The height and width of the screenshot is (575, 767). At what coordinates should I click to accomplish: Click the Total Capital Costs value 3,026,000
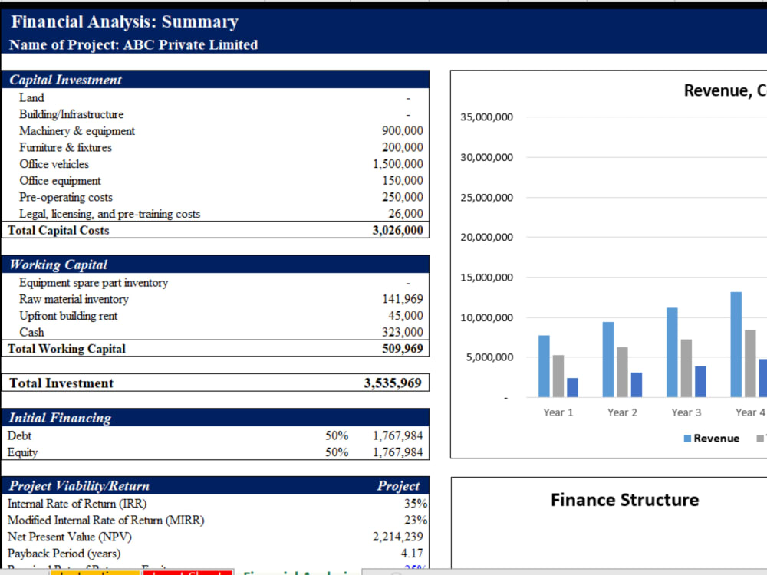tap(399, 230)
